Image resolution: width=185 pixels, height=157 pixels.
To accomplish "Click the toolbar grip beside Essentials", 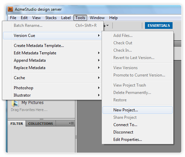I will [142, 25].
